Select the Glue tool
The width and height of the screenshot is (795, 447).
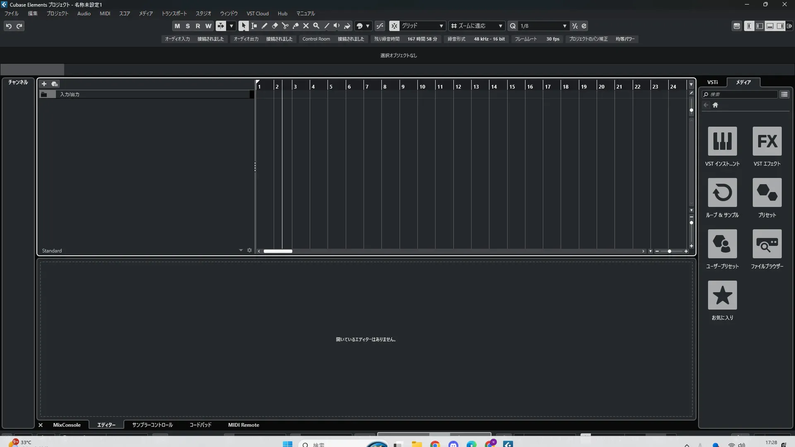296,26
